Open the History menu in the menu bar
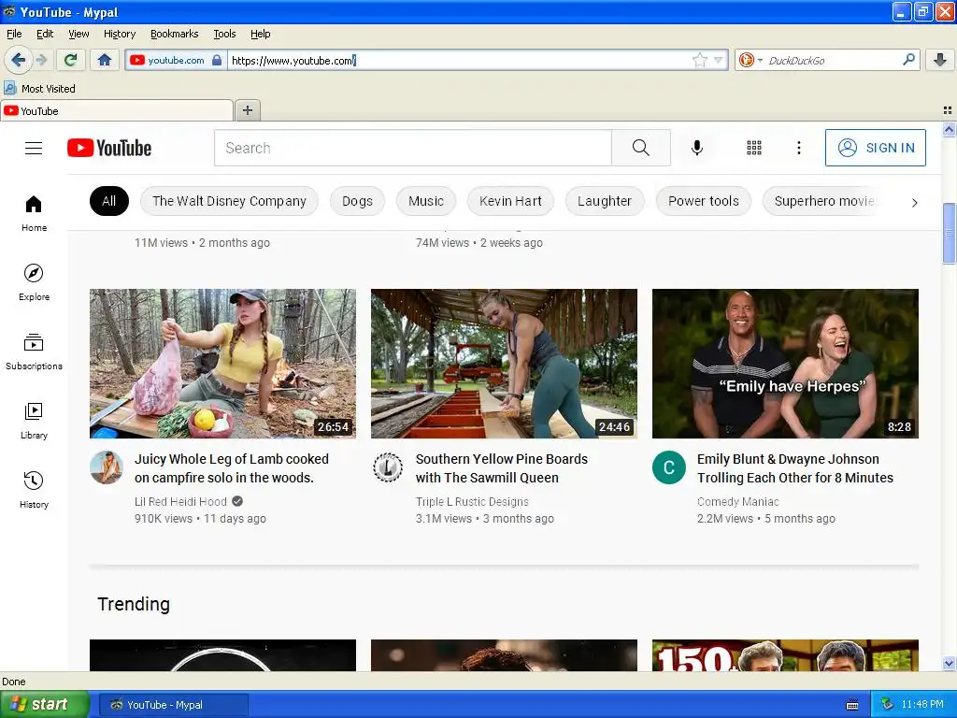 120,34
